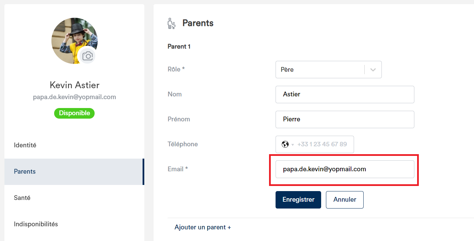This screenshot has width=474, height=241.
Task: Focus the Nom field containing Astier
Action: 345,94
